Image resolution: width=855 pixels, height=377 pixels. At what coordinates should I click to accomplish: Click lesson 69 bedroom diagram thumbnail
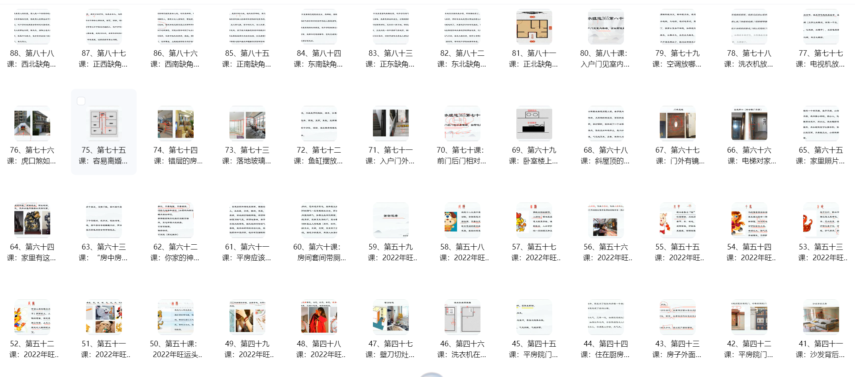pos(534,124)
